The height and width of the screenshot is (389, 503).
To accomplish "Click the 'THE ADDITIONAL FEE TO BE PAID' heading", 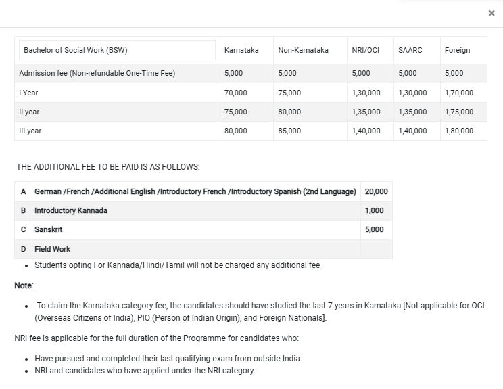I will tap(107, 166).
